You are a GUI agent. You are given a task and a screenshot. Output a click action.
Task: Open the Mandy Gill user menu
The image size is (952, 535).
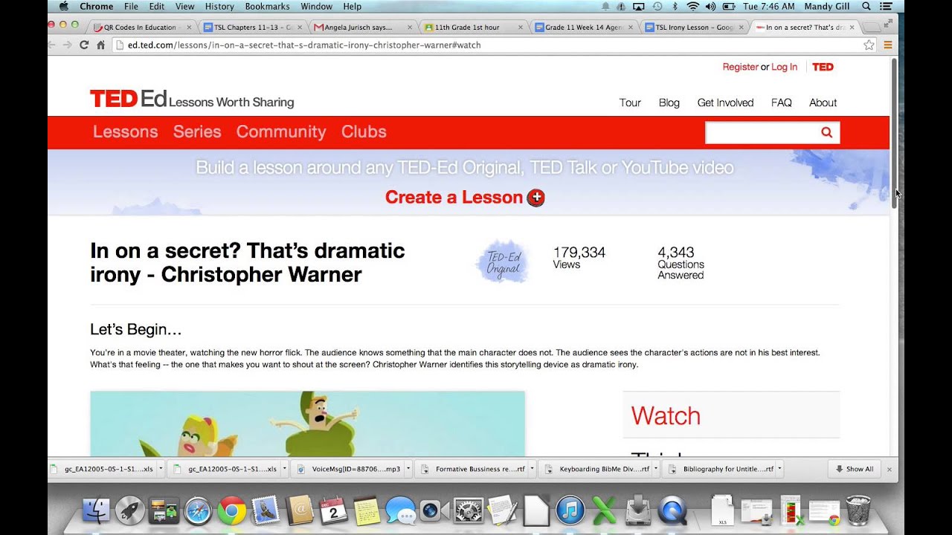[829, 6]
